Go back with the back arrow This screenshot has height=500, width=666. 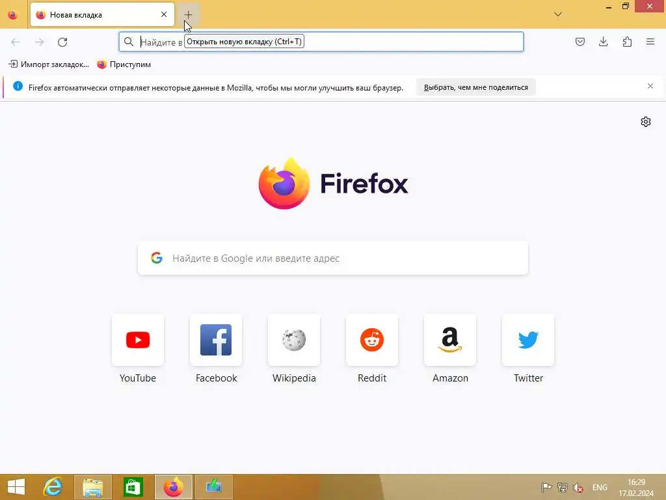click(x=16, y=42)
